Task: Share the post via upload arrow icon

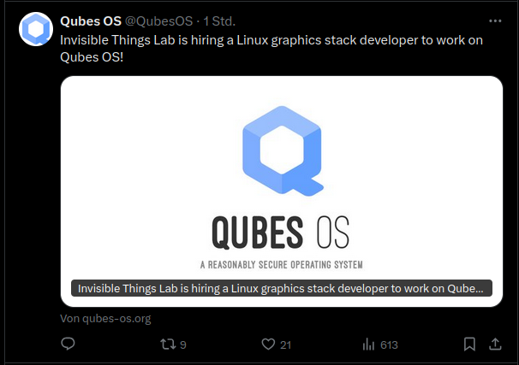Action: click(x=495, y=344)
